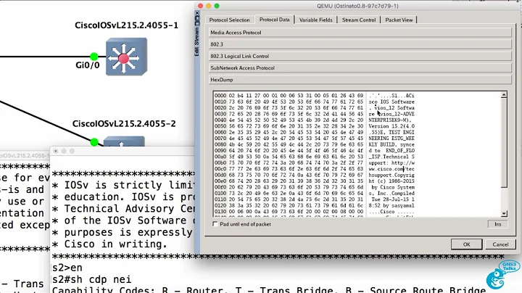
Task: Click the hexdump vertical scrollbar thumb
Action: pos(504,142)
